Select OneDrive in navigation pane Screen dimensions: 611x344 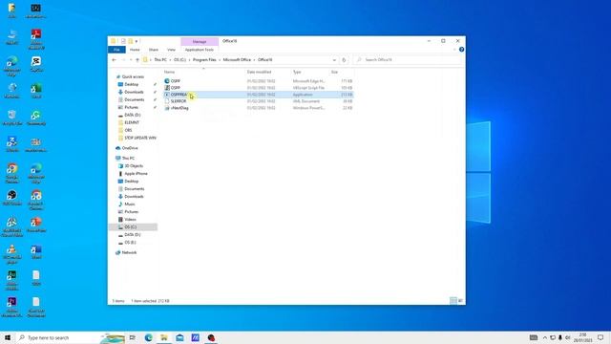(x=130, y=148)
